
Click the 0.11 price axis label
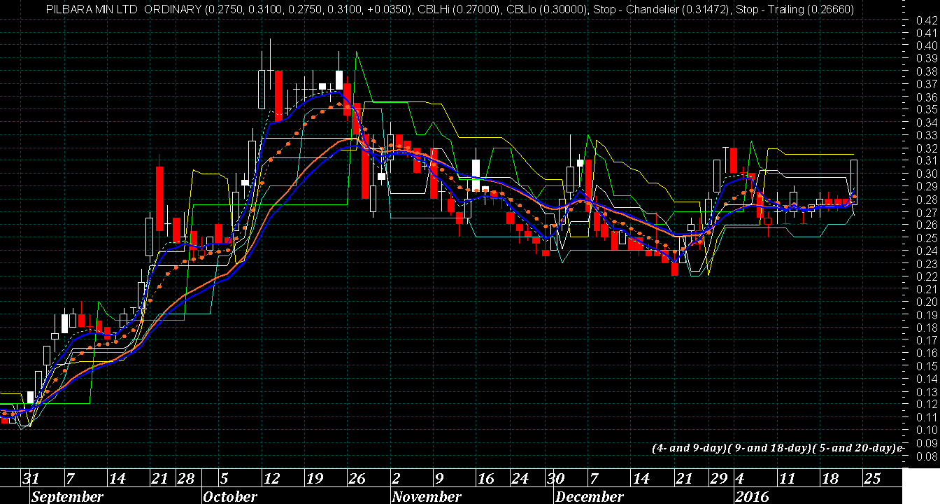926,416
